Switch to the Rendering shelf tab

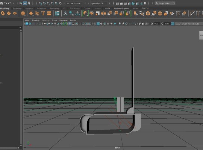tap(55, 8)
